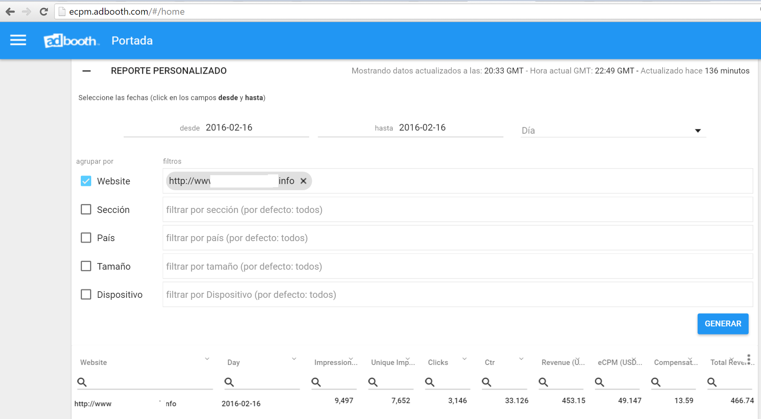Image resolution: width=761 pixels, height=419 pixels.
Task: Select the 7,652 unique impressions value
Action: [x=400, y=400]
